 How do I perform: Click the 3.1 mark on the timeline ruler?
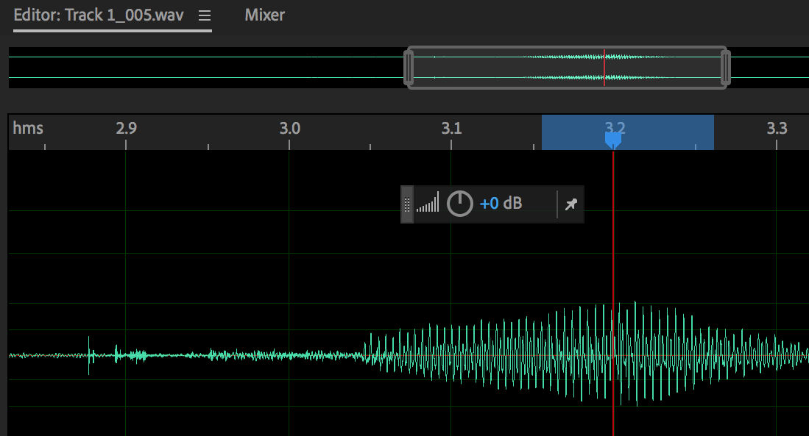[x=451, y=128]
